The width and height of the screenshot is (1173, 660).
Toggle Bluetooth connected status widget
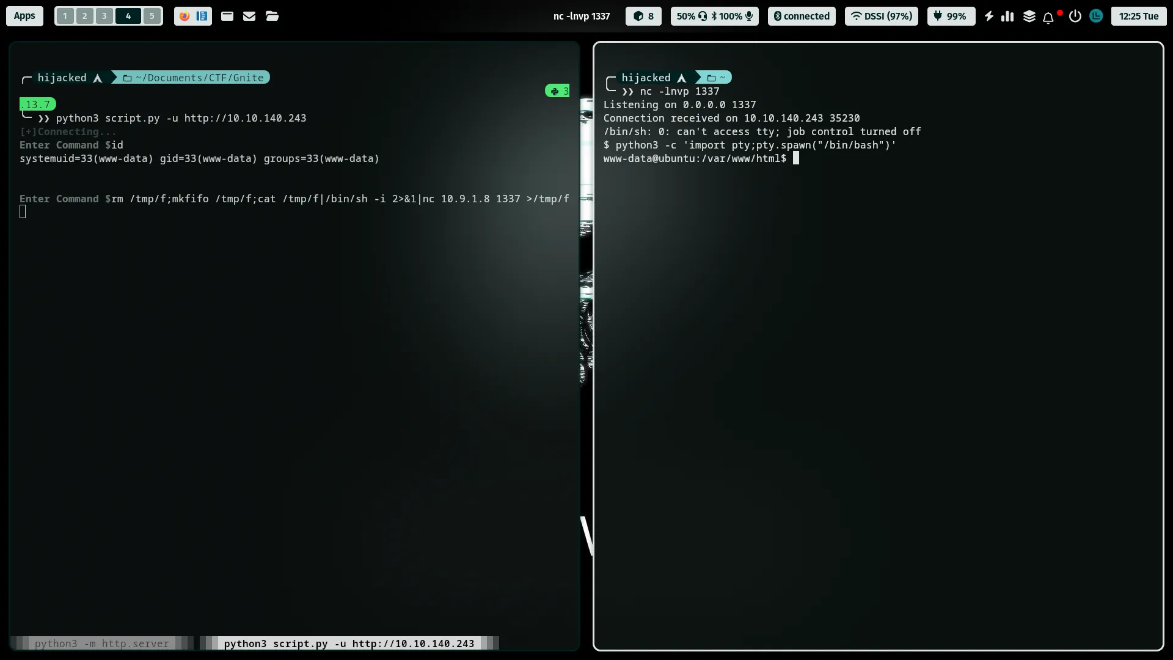802,16
